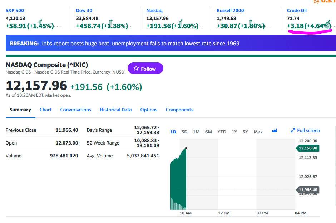Image resolution: width=336 pixels, height=223 pixels.
Task: Open the Nasdaq ticker link
Action: pos(154,10)
